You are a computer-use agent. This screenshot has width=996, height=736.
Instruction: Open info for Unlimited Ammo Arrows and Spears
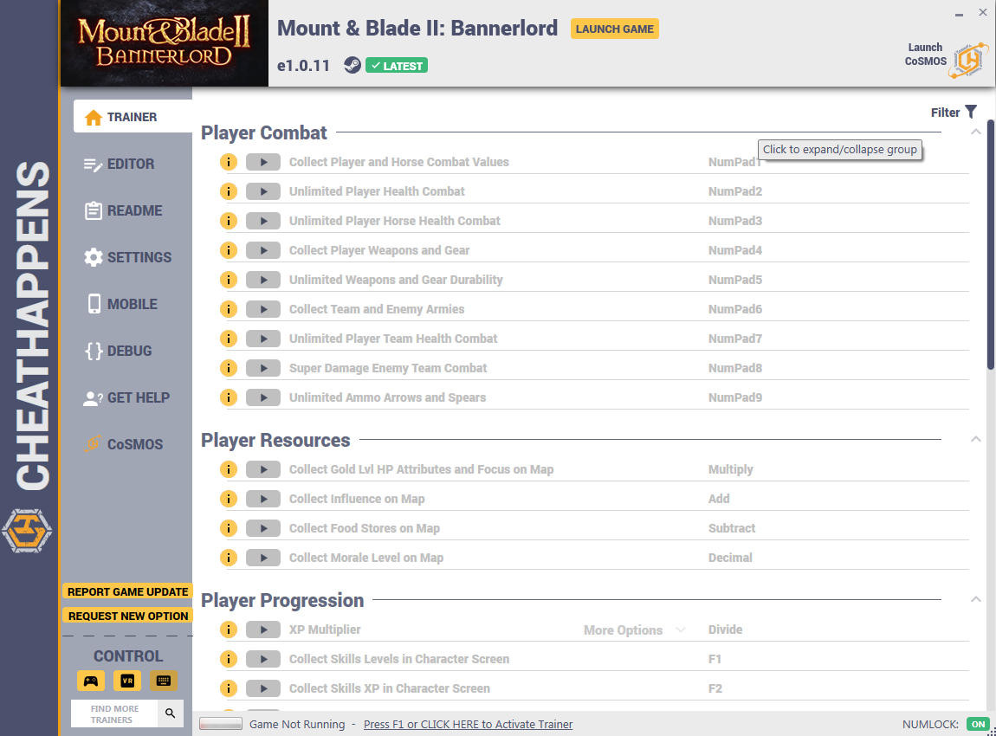229,397
